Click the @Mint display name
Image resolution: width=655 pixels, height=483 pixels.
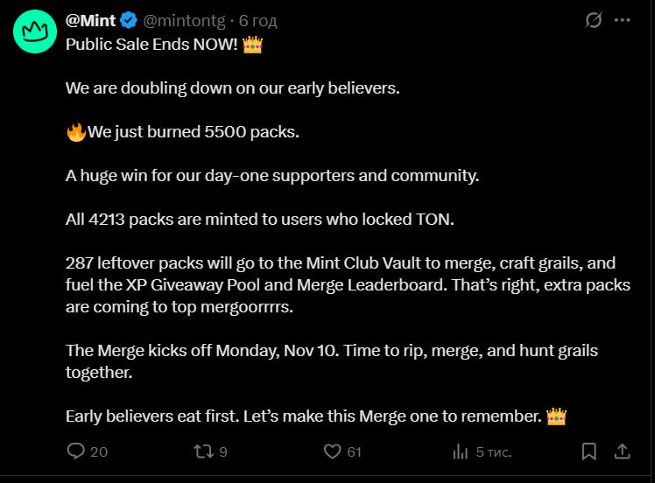click(91, 20)
